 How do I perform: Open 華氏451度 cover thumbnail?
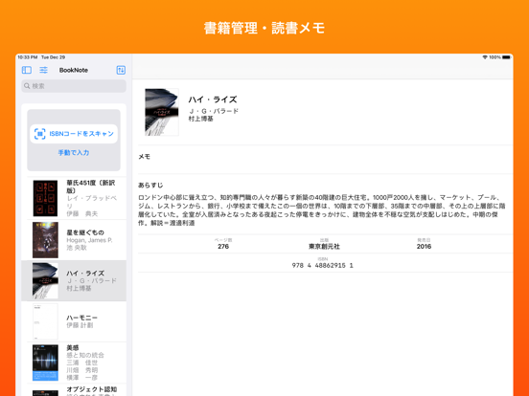(x=45, y=198)
